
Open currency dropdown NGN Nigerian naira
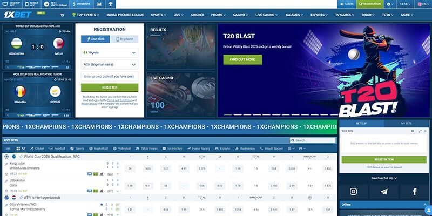(x=110, y=64)
